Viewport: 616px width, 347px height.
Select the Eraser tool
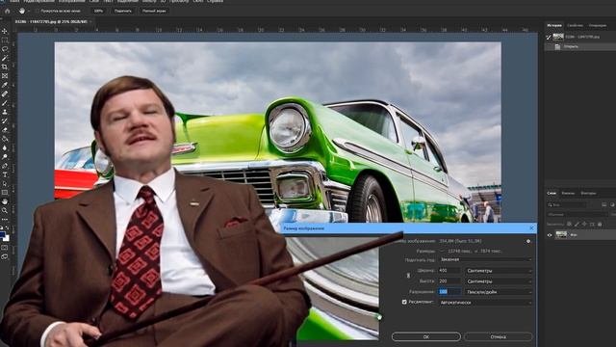pos(5,130)
